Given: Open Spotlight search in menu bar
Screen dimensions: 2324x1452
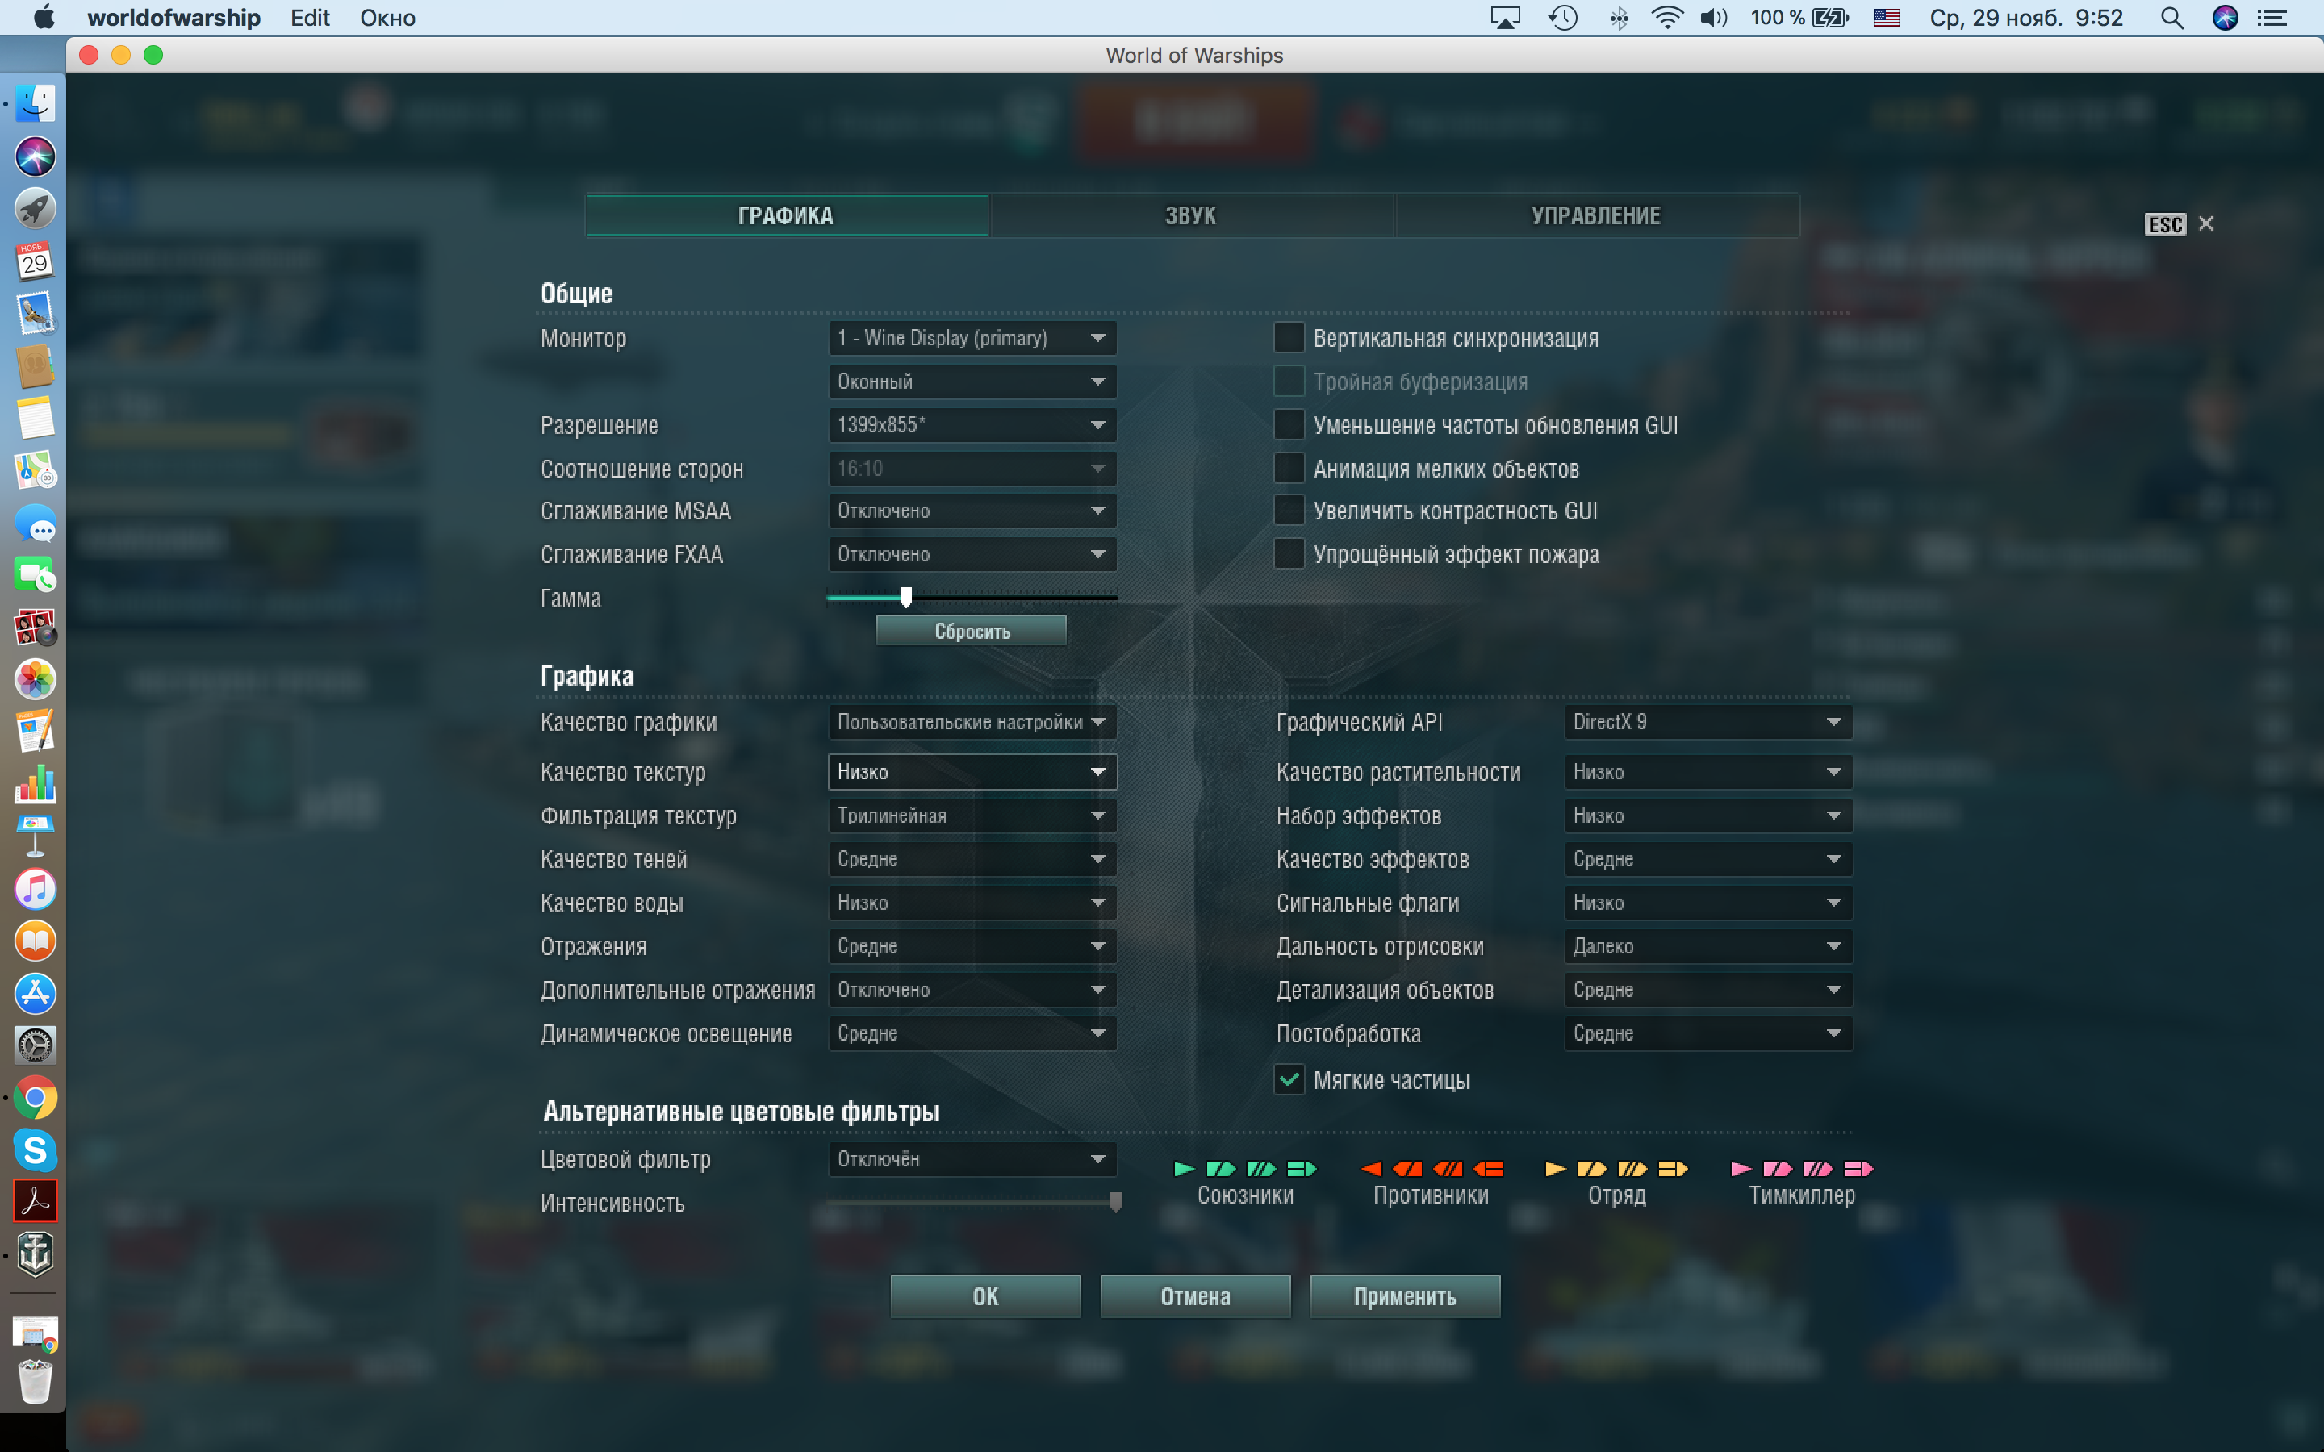Looking at the screenshot, I should pyautogui.click(x=2172, y=19).
